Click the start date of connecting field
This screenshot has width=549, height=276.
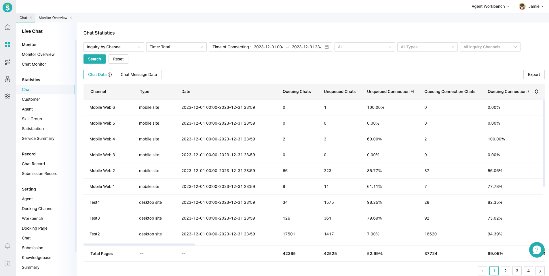268,47
